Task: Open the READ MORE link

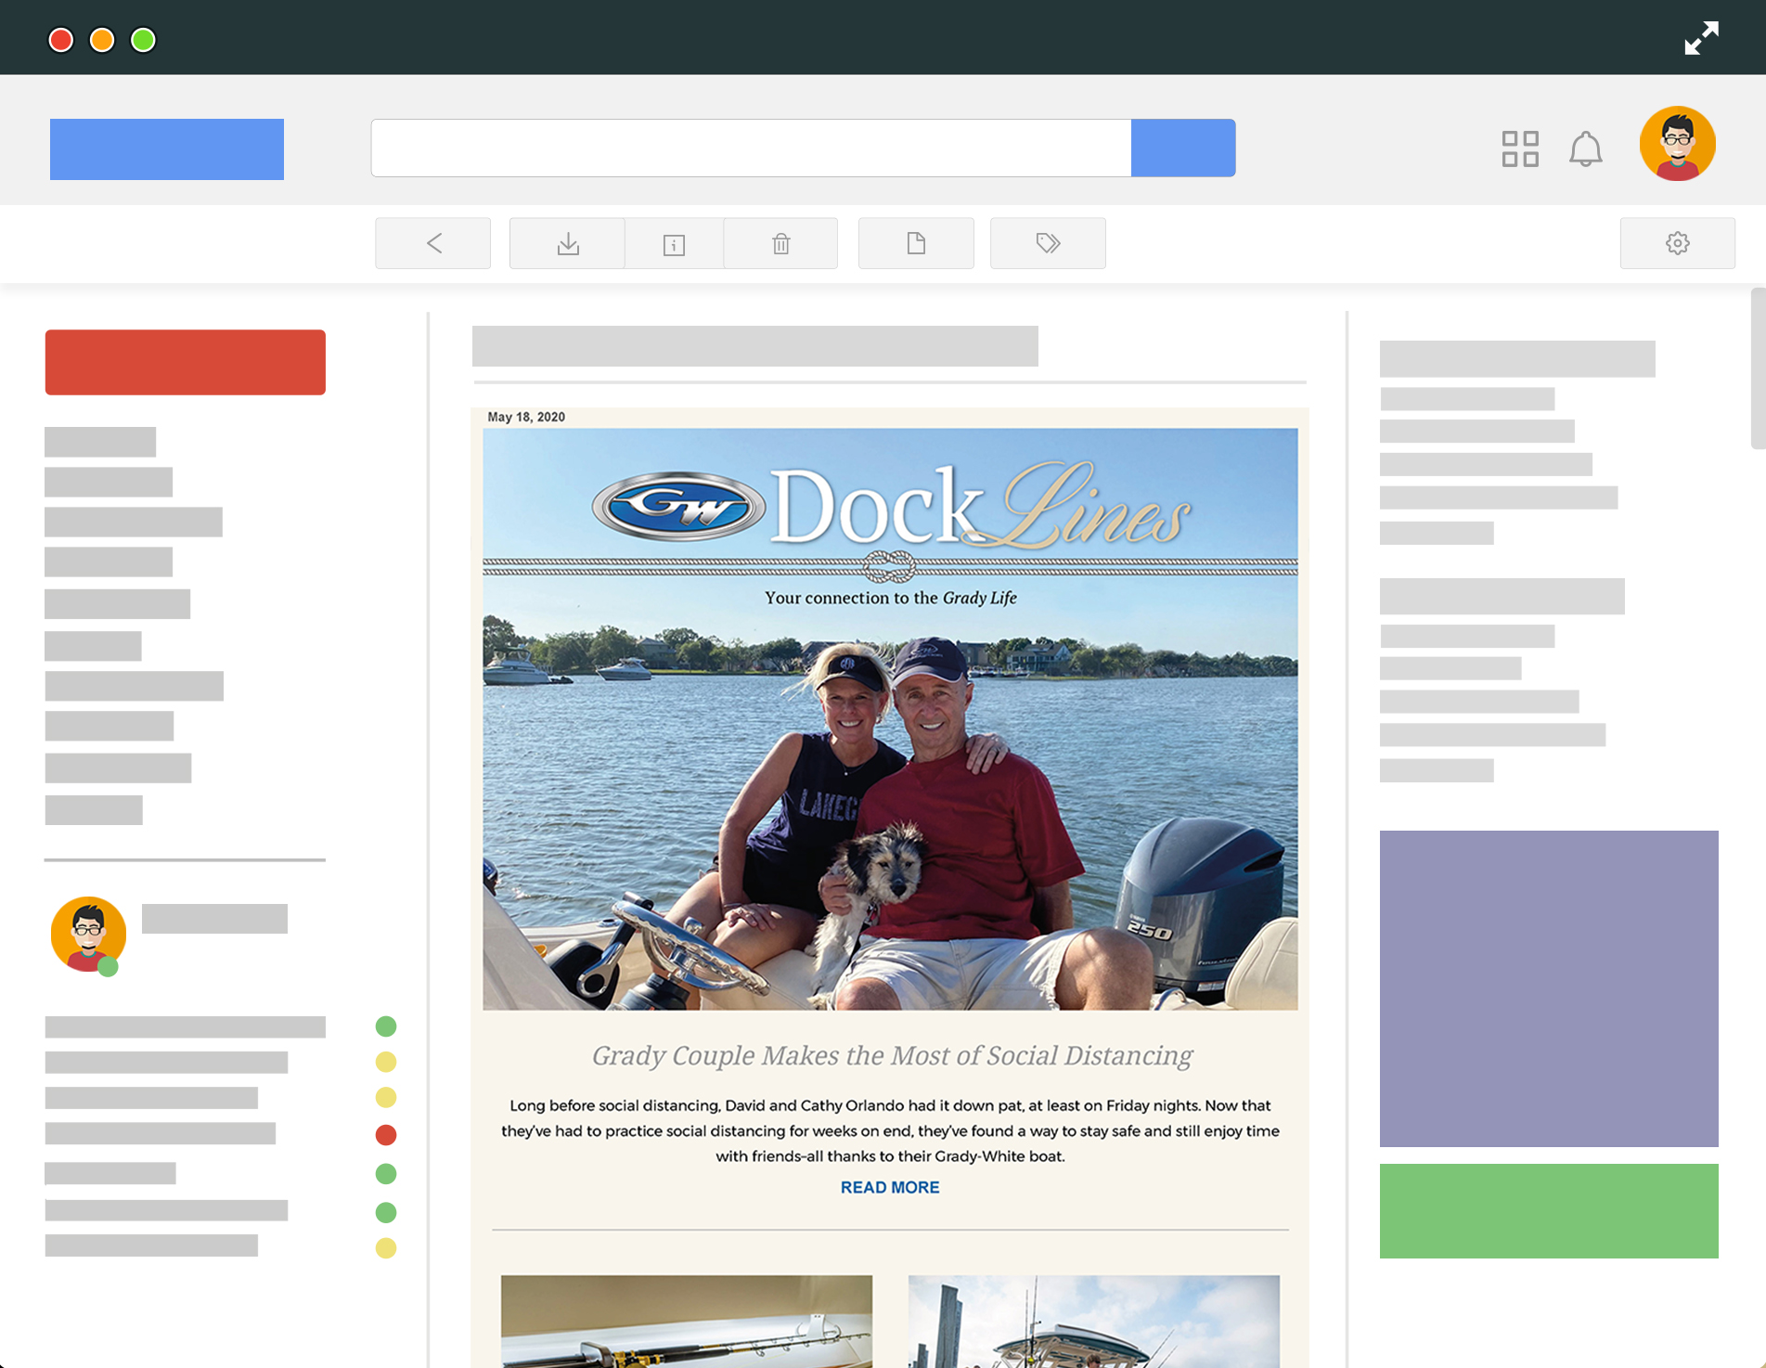Action: pos(890,1187)
